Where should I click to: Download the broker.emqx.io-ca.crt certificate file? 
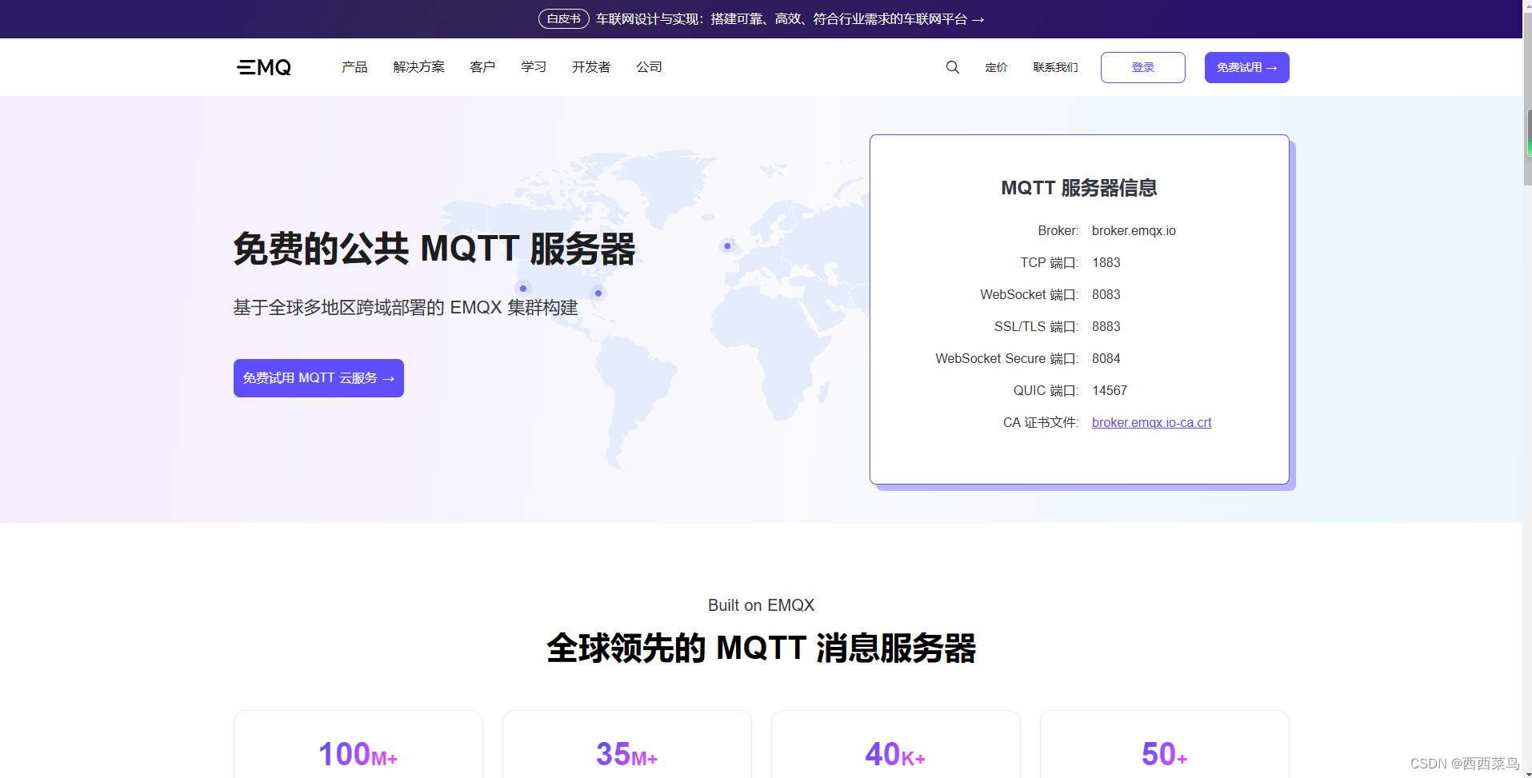coord(1151,422)
